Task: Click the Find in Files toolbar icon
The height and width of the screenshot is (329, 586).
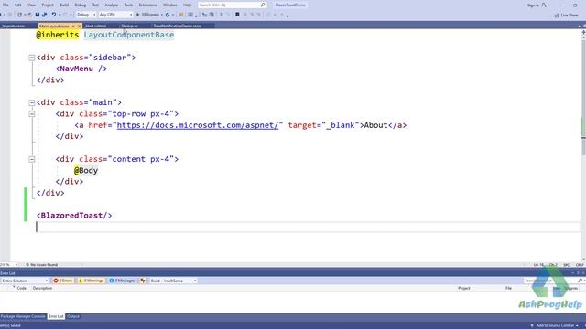Action: point(181,15)
